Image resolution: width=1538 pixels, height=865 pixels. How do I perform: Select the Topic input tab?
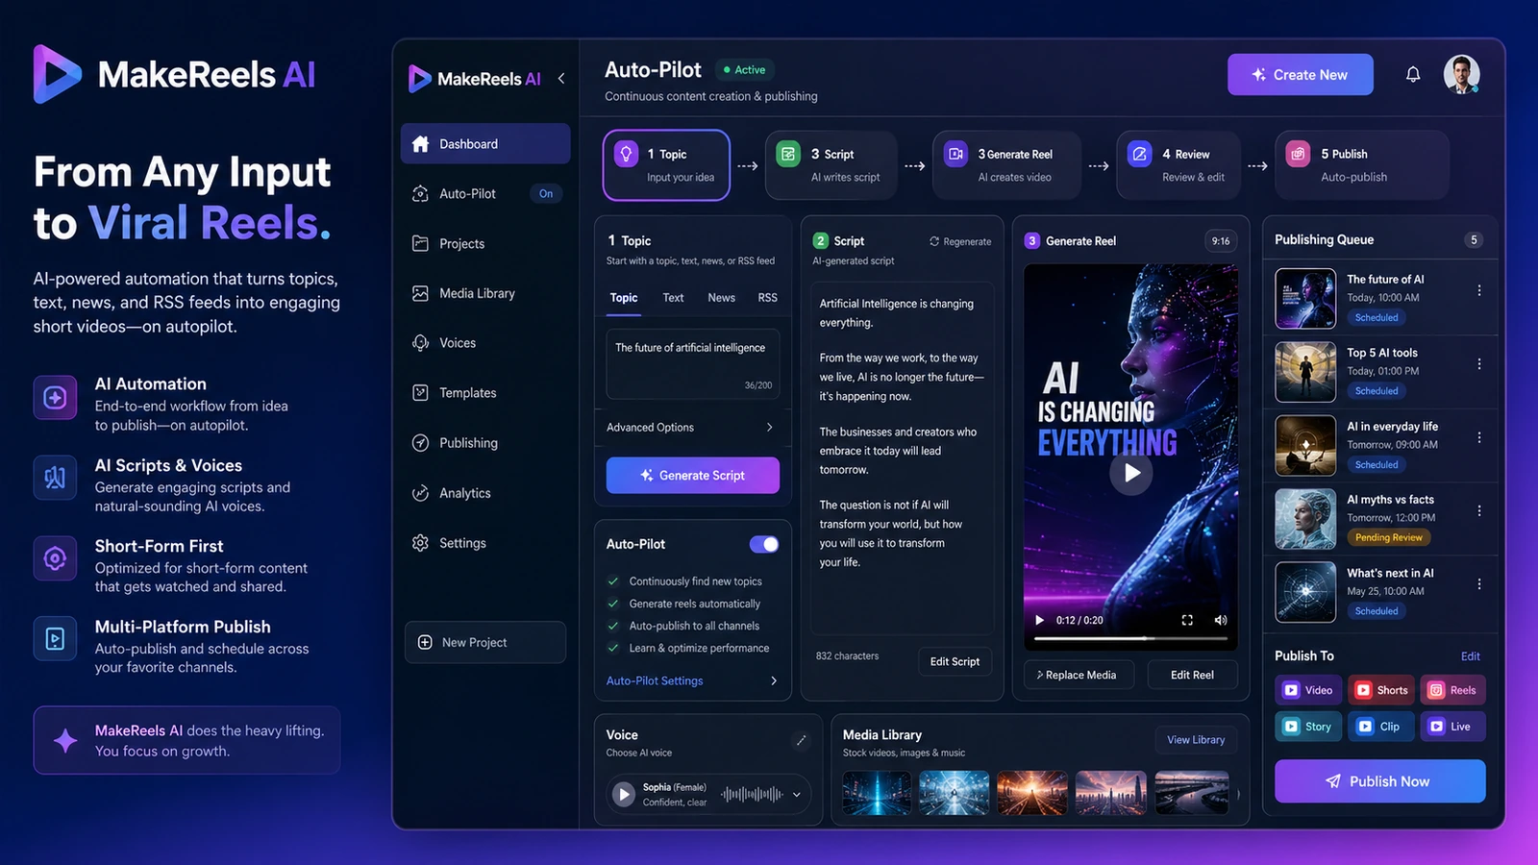point(624,298)
